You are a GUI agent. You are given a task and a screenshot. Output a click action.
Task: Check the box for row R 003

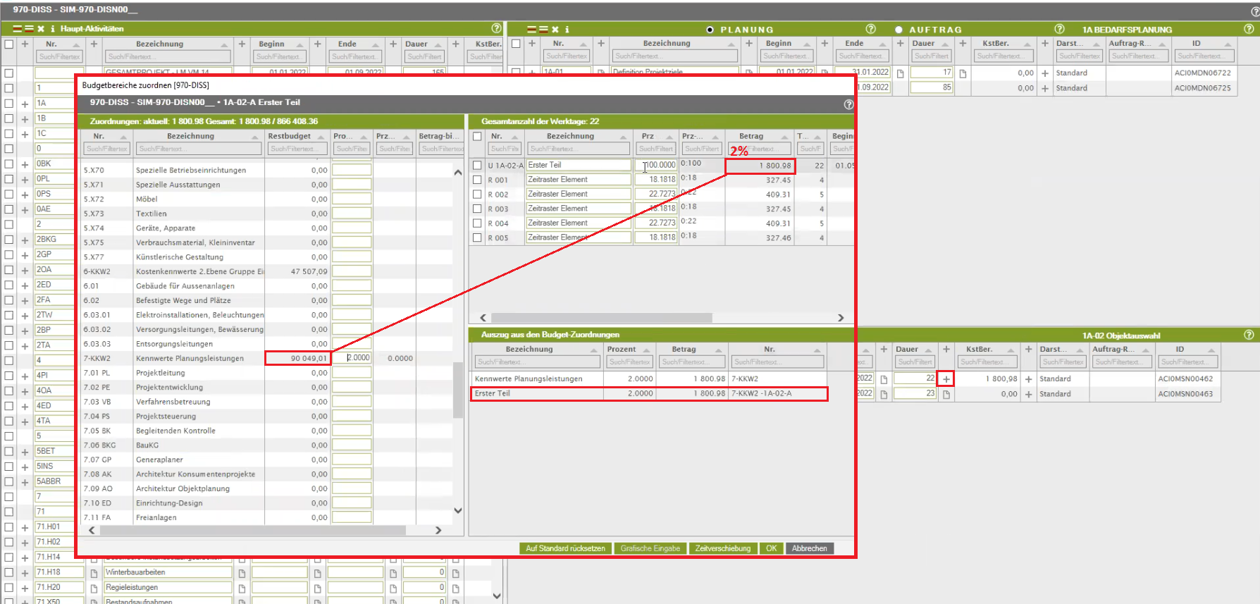pyautogui.click(x=477, y=209)
